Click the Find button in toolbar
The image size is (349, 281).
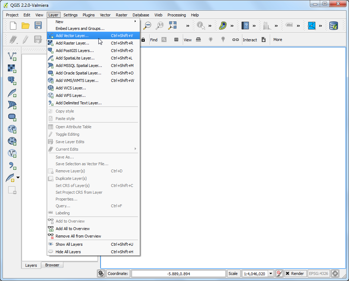click(x=154, y=40)
